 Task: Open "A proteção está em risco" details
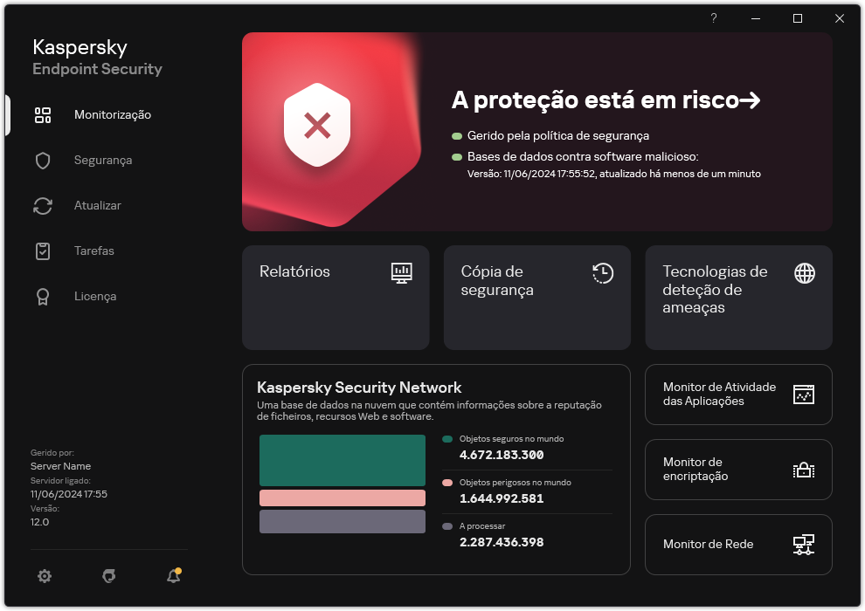605,101
